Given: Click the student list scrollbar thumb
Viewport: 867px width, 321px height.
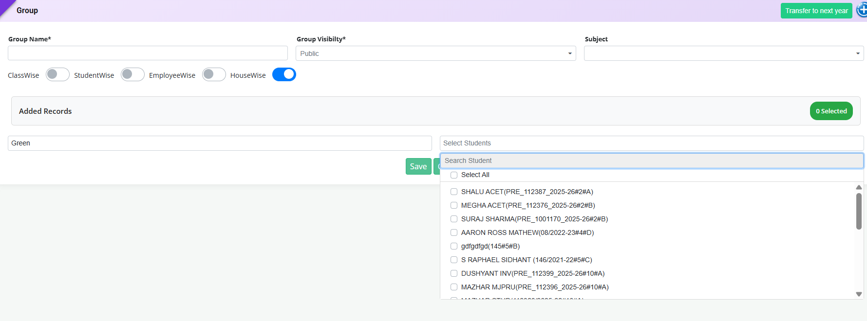Looking at the screenshot, I should tap(859, 211).
